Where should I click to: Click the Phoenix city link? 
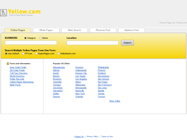click(102, 70)
